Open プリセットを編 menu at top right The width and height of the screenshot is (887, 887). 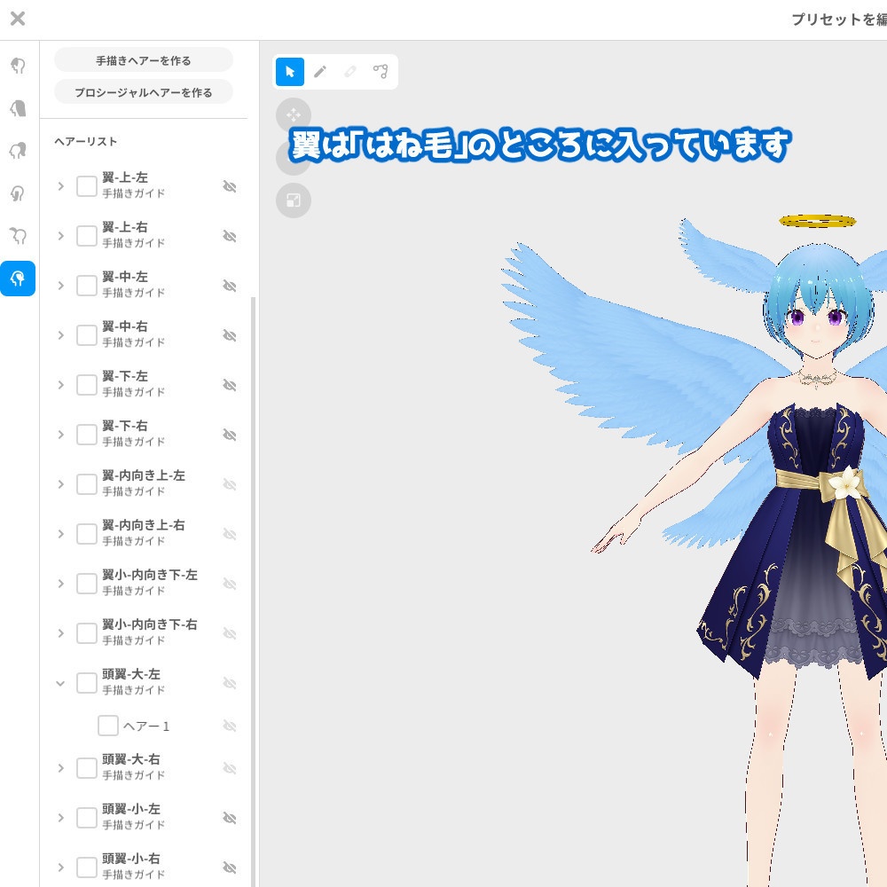[x=837, y=18]
